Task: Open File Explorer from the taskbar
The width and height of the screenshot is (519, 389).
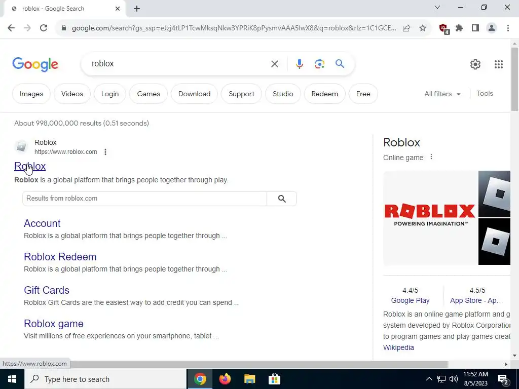Action: (249, 379)
